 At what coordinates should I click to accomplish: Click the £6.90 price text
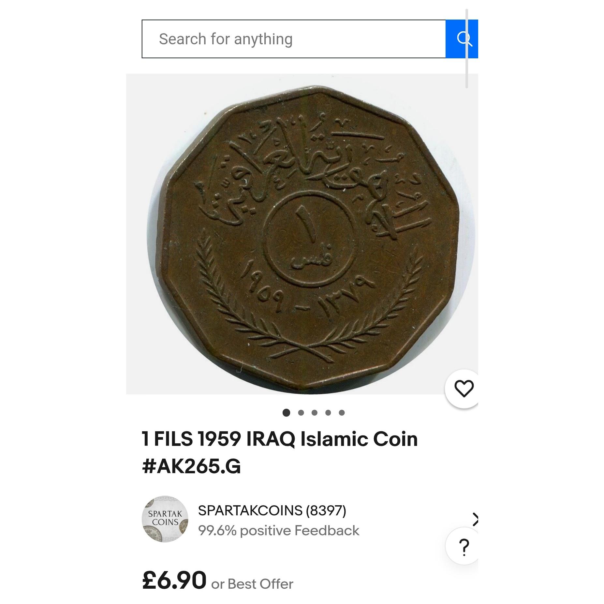(174, 580)
